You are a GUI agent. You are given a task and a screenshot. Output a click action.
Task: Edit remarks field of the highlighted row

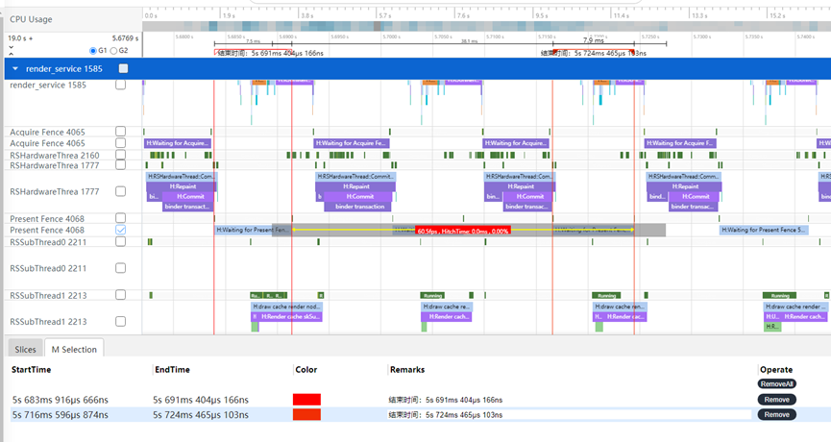click(x=569, y=415)
